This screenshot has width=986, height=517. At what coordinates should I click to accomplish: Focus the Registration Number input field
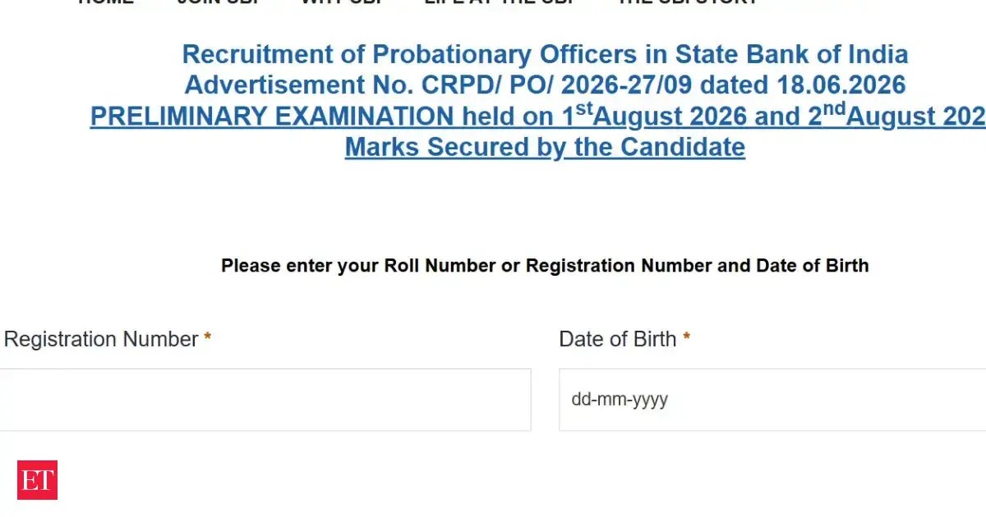[265, 400]
